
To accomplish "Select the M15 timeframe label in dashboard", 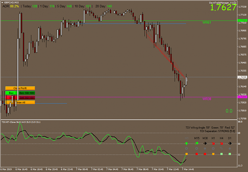I will [196, 138].
